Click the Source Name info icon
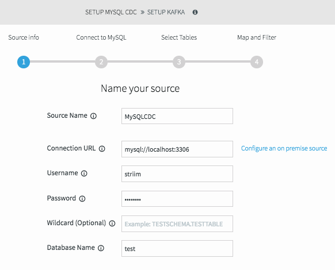 tap(93, 116)
